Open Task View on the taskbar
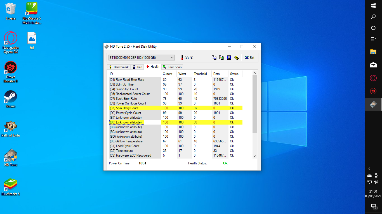The height and width of the screenshot is (214, 382). (373, 39)
